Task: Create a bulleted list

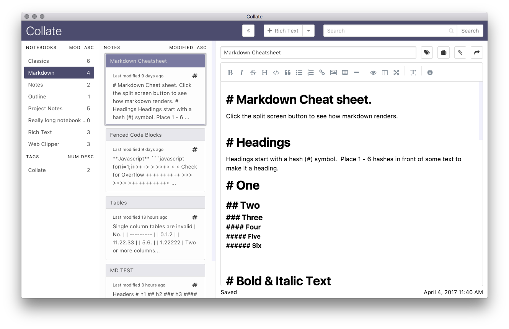Action: (x=299, y=72)
